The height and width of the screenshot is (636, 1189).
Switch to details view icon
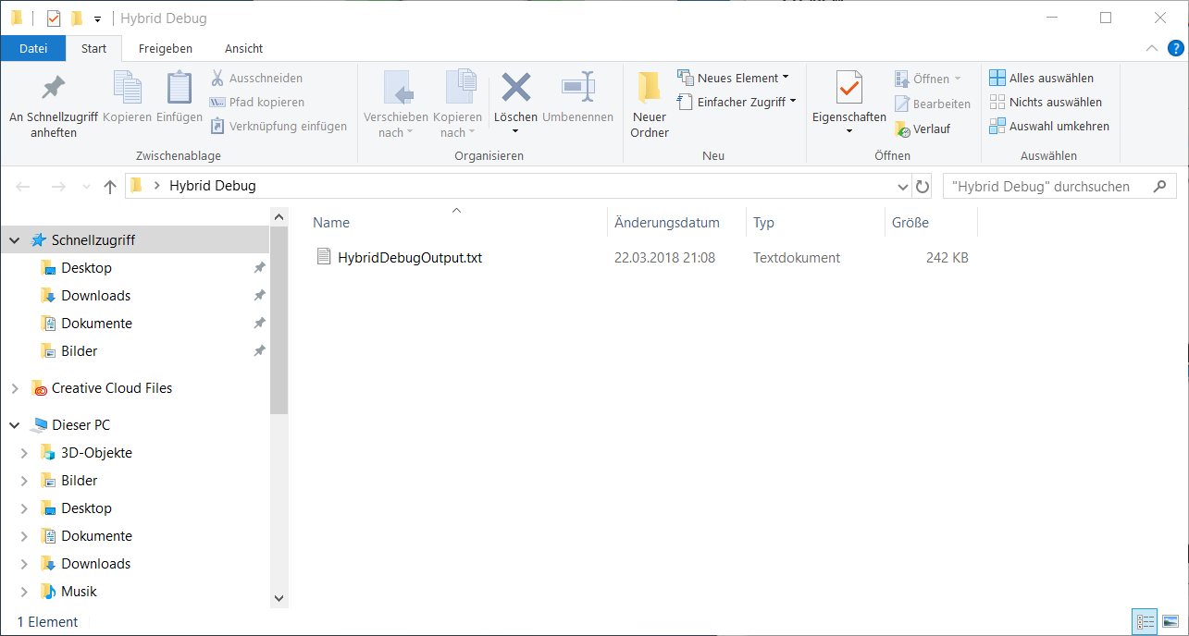pyautogui.click(x=1146, y=621)
